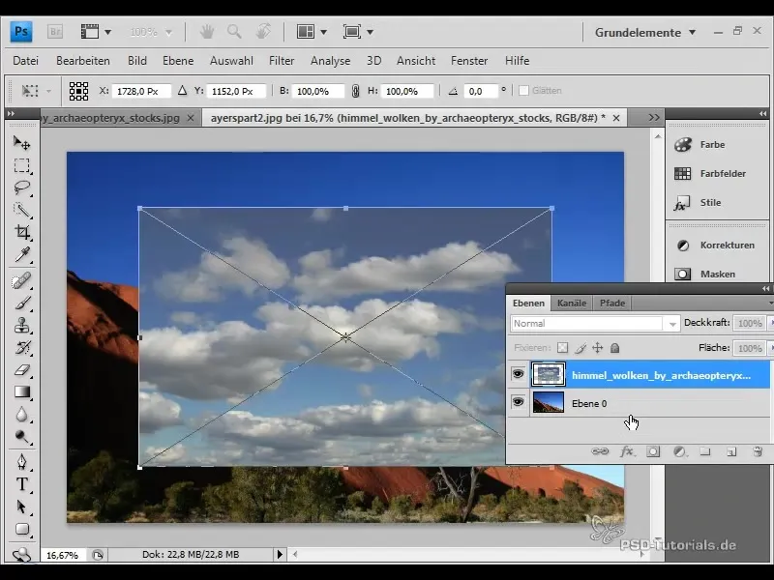
Task: Hide the Ebene 0 layer
Action: point(518,402)
